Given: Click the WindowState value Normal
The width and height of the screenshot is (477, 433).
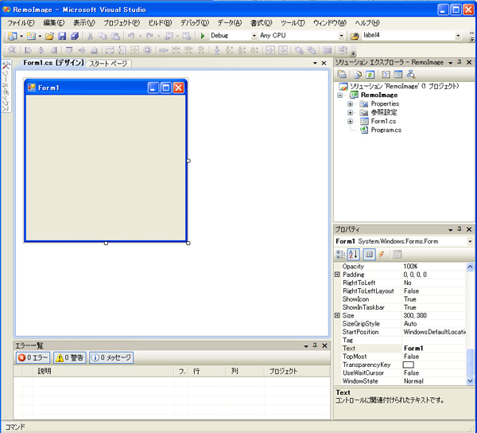Looking at the screenshot, I should pyautogui.click(x=413, y=381).
